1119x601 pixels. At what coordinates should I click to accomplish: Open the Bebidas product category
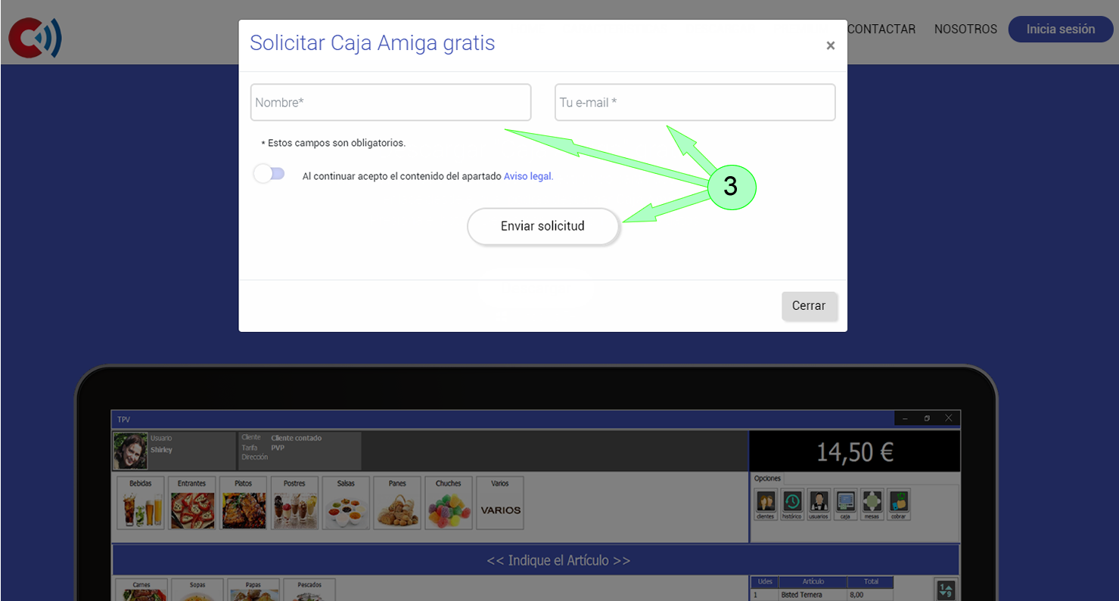click(140, 502)
